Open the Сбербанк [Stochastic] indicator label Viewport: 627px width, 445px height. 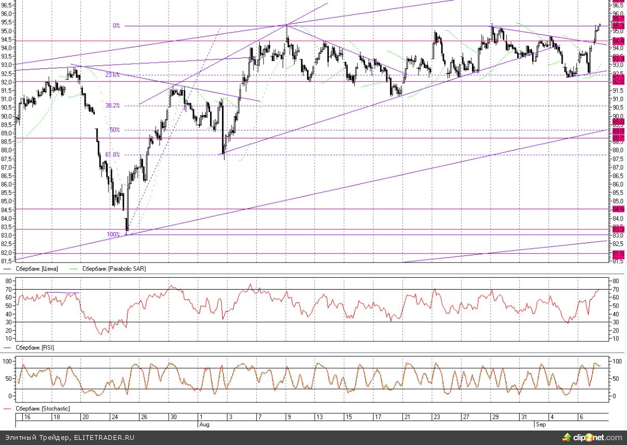click(41, 409)
